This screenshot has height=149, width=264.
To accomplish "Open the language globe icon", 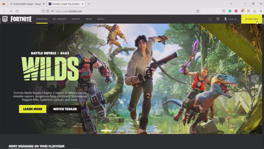I will click(x=218, y=19).
